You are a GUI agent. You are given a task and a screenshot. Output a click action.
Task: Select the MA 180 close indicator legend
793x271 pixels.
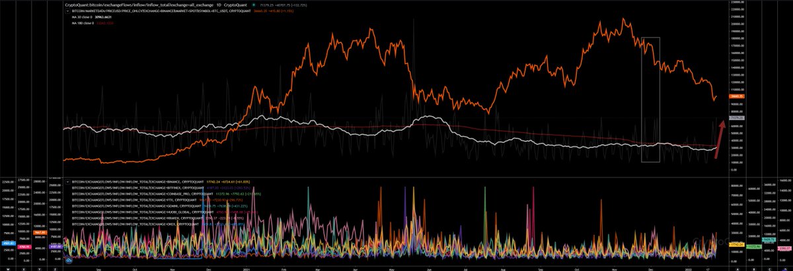[84, 23]
